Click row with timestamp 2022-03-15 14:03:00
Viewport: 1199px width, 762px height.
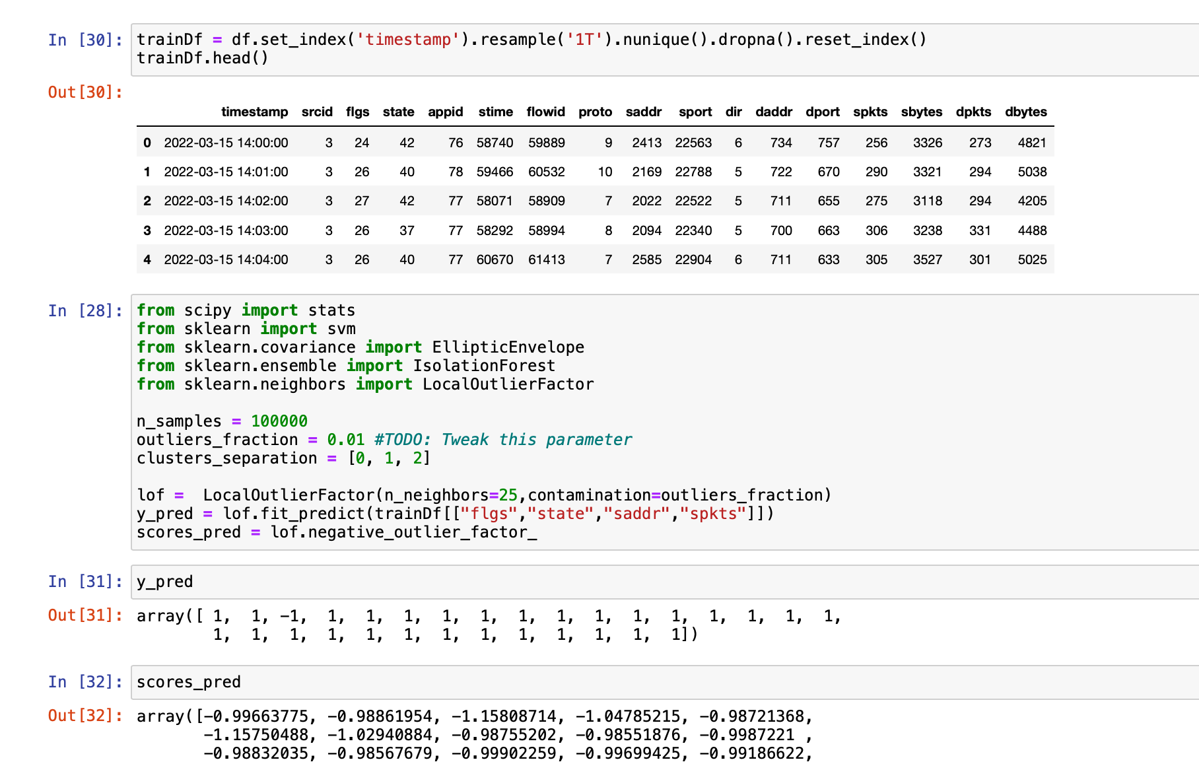point(226,230)
